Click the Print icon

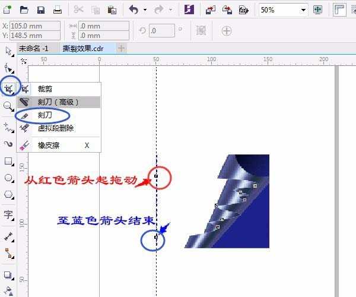[x=57, y=10]
